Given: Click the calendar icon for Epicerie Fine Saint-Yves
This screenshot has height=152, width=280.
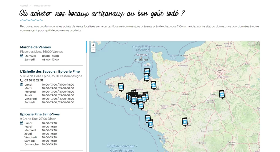Looking at the screenshot, I should [21, 123].
